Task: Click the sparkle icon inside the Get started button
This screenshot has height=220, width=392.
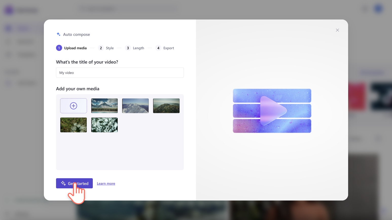Action: [63, 183]
